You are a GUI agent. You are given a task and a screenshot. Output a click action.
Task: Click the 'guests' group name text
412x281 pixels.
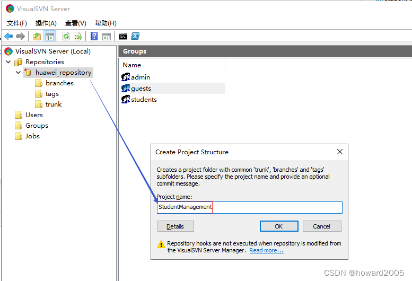(141, 89)
